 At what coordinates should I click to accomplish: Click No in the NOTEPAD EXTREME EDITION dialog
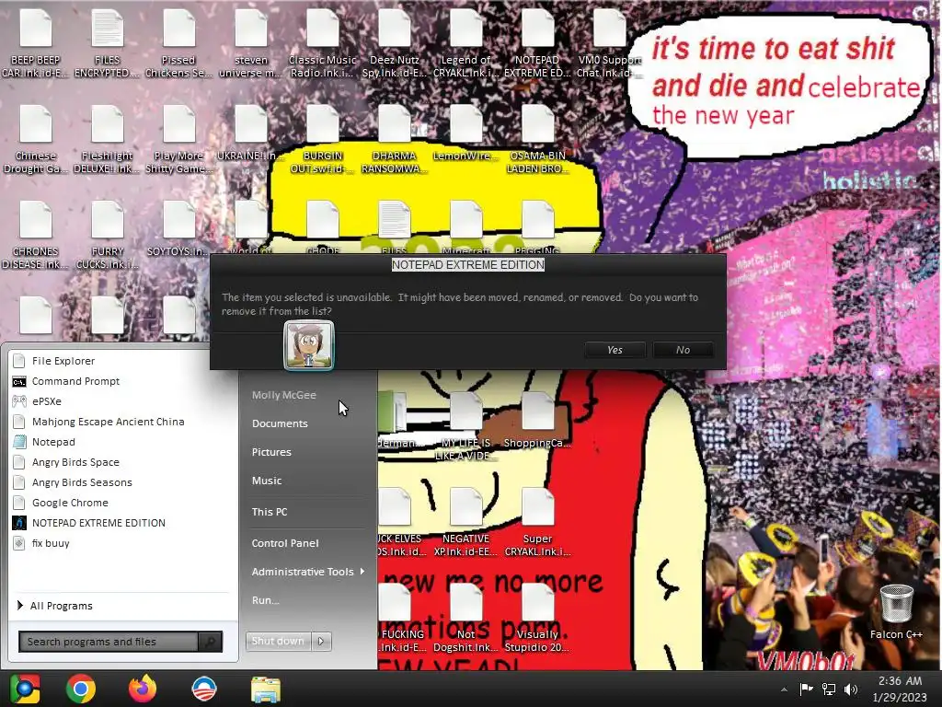pos(684,350)
